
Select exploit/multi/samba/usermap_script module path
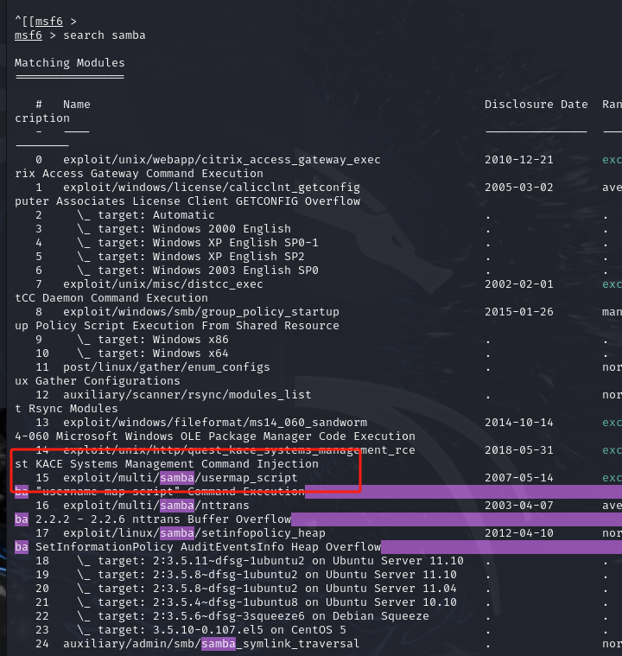181,477
